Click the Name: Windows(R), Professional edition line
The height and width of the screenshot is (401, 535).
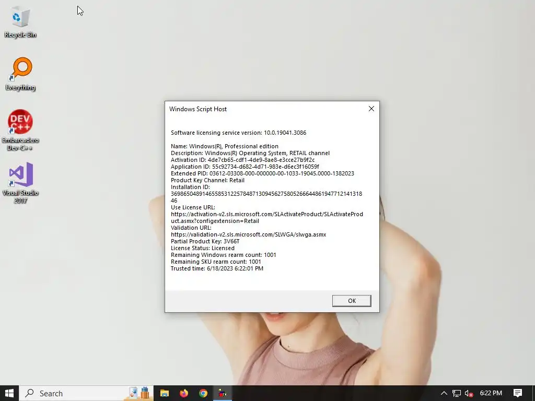225,146
